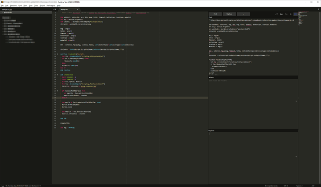Click the Replace input field
The width and height of the screenshot is (321, 187).
(253, 158)
